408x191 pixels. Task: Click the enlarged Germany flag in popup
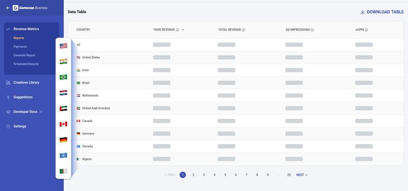pos(63,140)
